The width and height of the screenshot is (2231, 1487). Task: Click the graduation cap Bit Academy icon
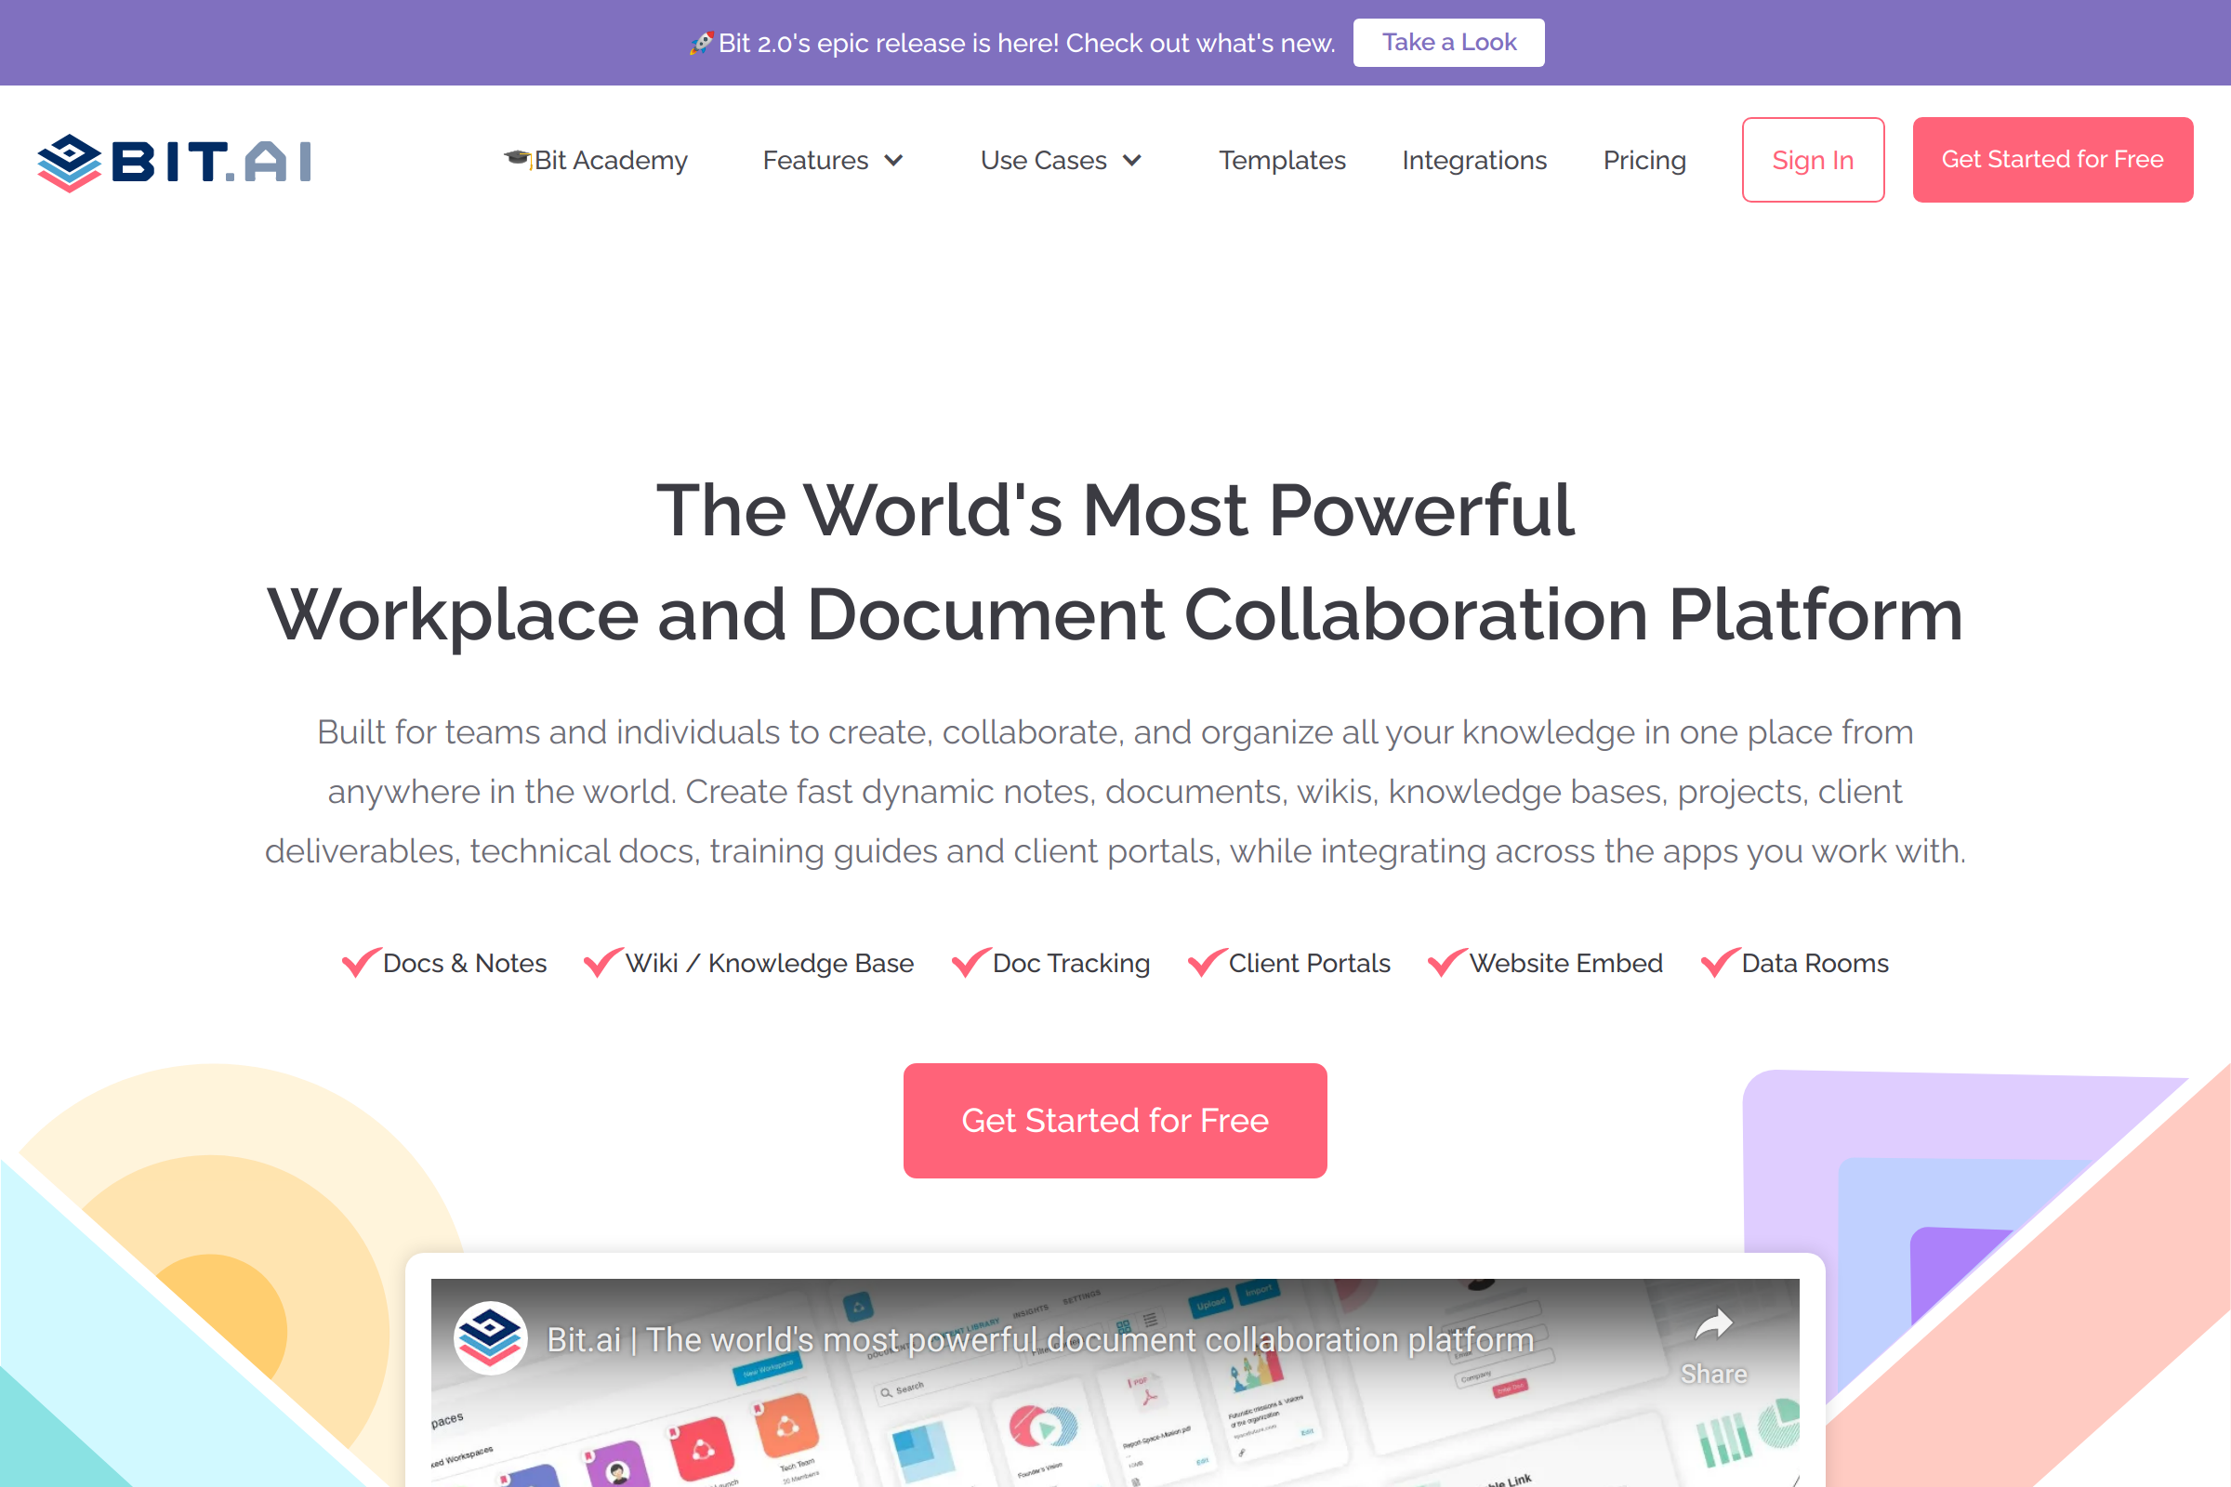(x=517, y=158)
